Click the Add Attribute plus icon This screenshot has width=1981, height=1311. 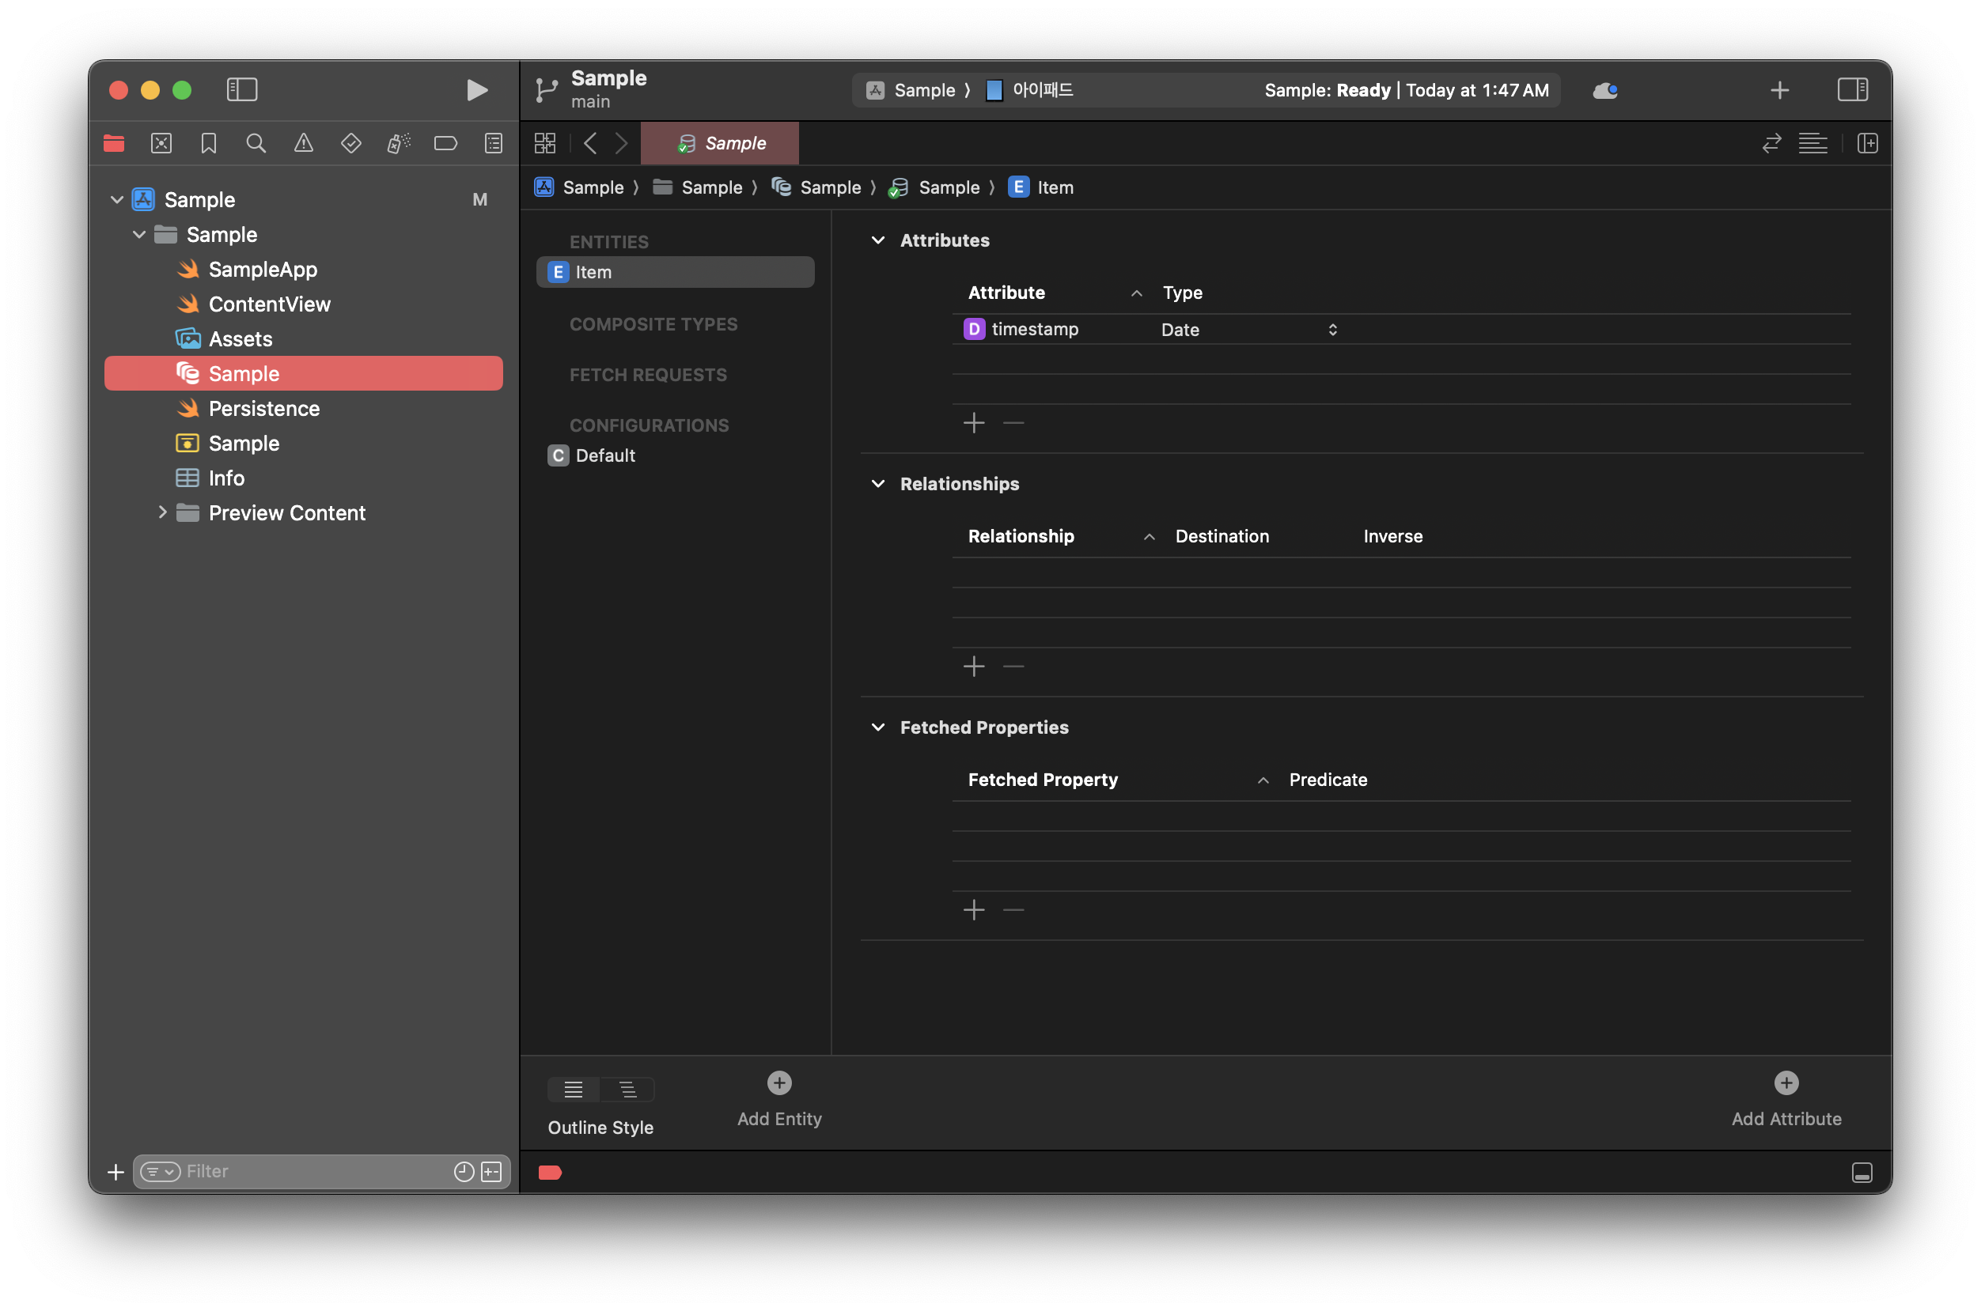(1786, 1082)
